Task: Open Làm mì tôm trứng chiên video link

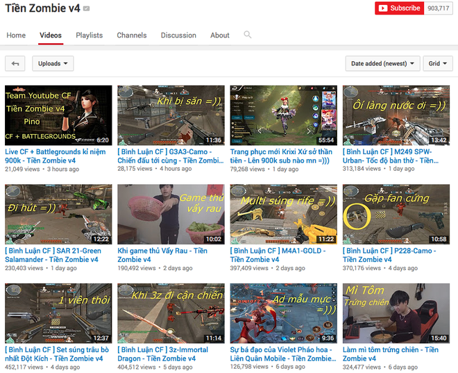Action: 391,354
